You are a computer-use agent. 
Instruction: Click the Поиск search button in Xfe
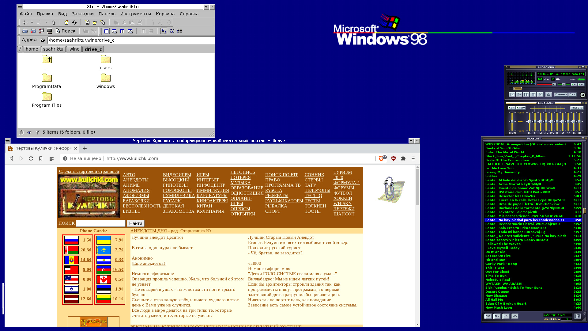point(65,31)
